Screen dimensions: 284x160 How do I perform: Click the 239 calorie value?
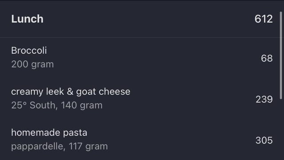[264, 99]
